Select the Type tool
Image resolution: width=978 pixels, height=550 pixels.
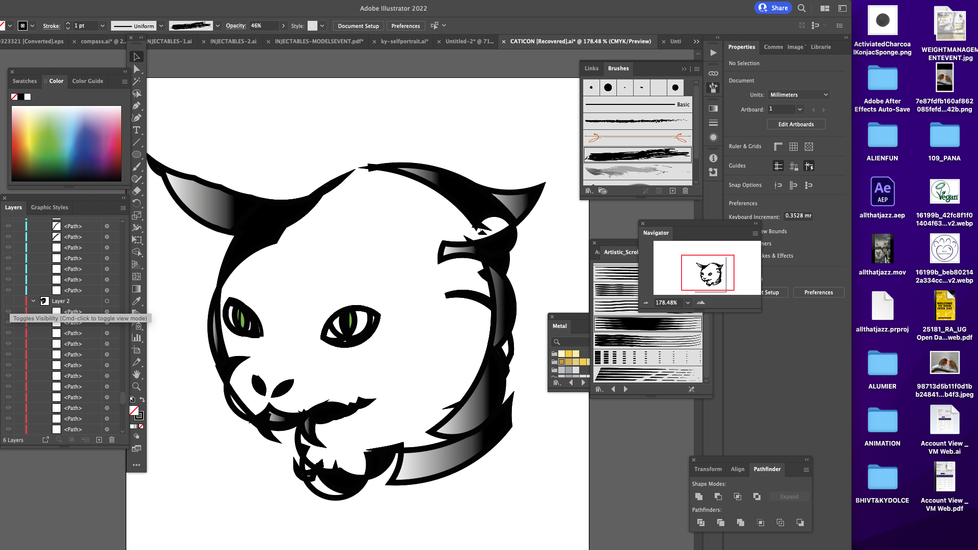click(x=137, y=130)
